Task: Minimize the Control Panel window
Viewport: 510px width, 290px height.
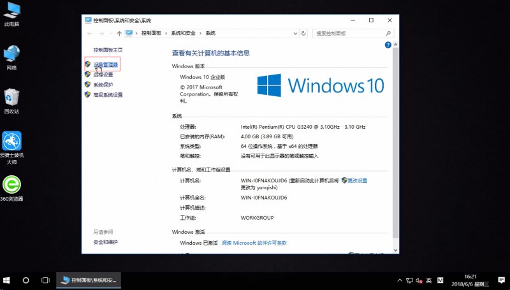Action: click(353, 20)
